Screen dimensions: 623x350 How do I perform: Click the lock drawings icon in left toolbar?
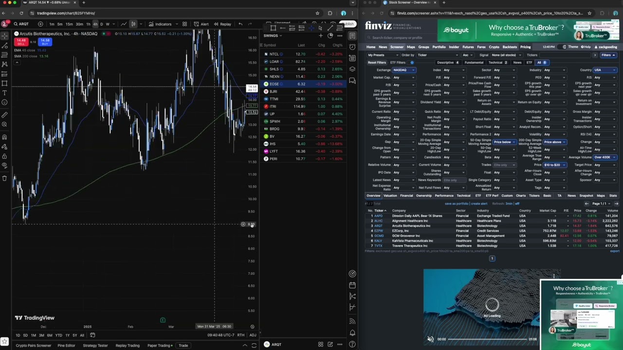pyautogui.click(x=4, y=157)
